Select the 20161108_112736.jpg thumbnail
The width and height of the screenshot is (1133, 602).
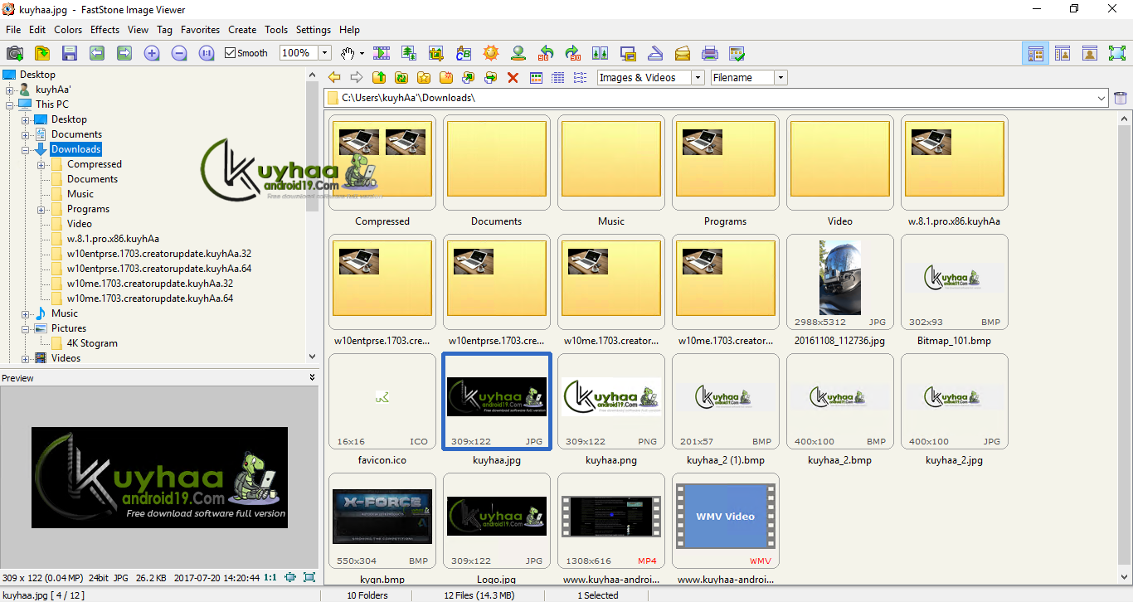pyautogui.click(x=840, y=283)
